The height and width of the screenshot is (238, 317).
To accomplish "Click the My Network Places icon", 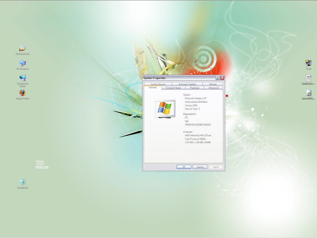I will [x=22, y=78].
